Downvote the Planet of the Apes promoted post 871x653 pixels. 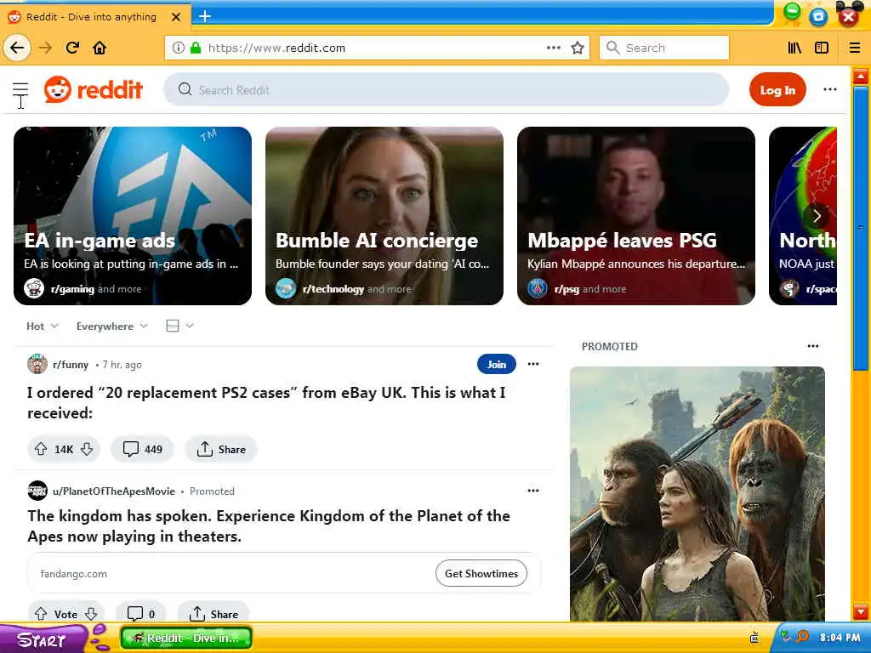(91, 614)
